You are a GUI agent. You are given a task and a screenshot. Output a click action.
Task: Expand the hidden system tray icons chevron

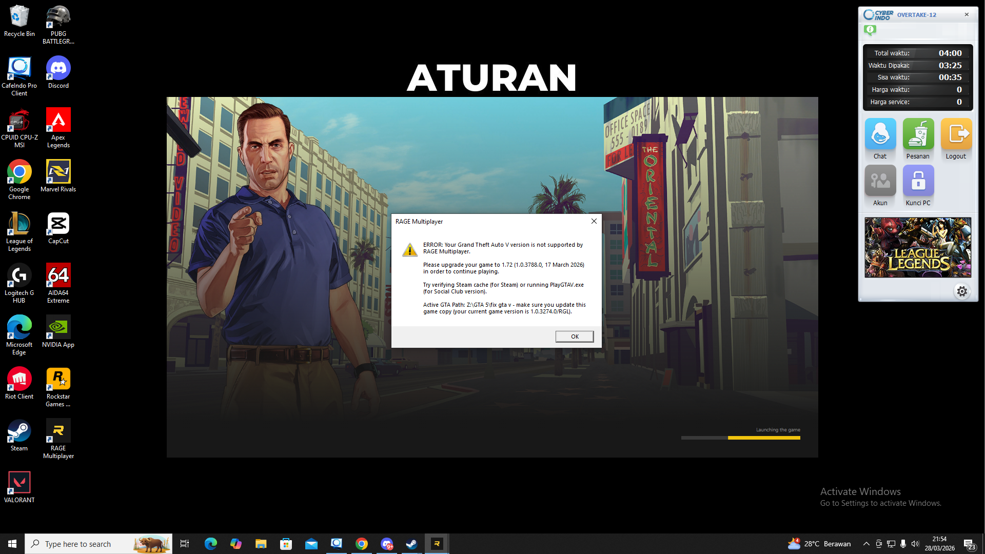(x=866, y=544)
